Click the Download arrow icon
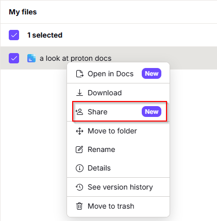 click(x=79, y=93)
